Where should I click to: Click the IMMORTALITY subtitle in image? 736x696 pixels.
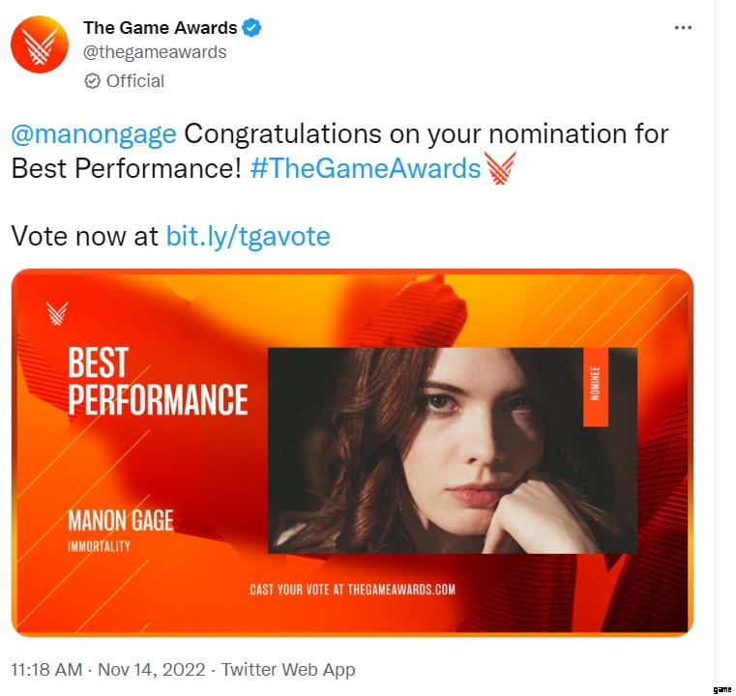(x=99, y=547)
